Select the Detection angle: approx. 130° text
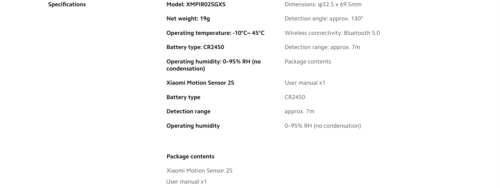 pos(323,19)
